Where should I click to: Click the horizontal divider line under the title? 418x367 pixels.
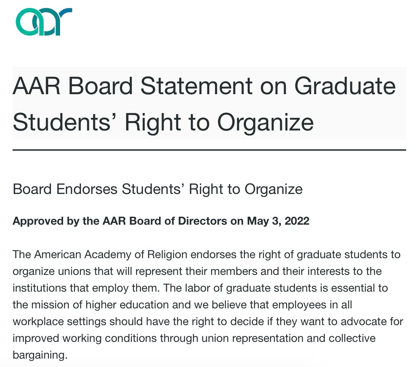tap(209, 150)
